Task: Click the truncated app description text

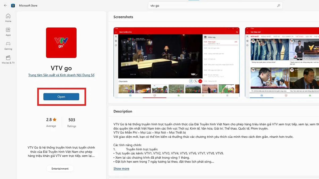Action: click(61, 152)
